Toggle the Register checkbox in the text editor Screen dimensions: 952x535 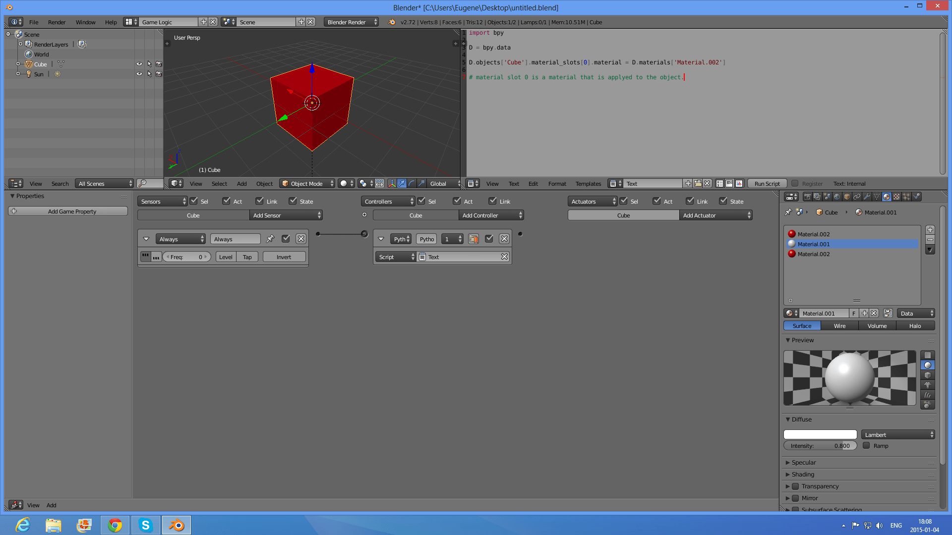(795, 183)
